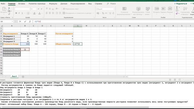
Task: Click the Delete Cells icon
Action: coord(163,9)
